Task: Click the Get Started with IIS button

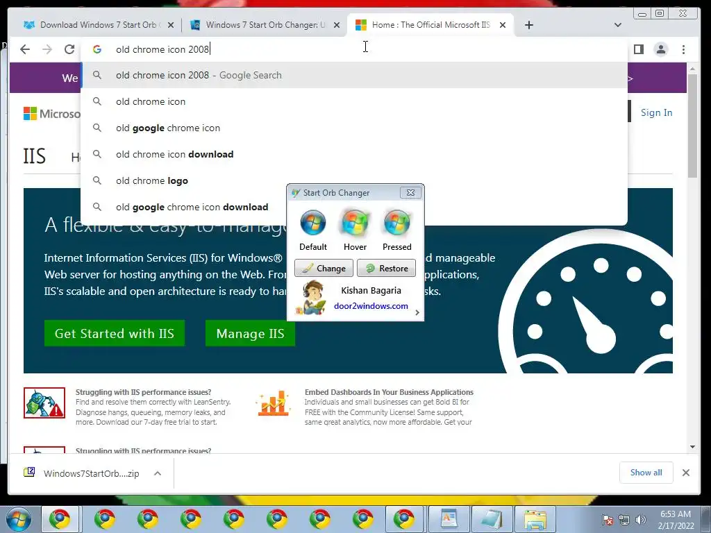Action: click(x=115, y=333)
